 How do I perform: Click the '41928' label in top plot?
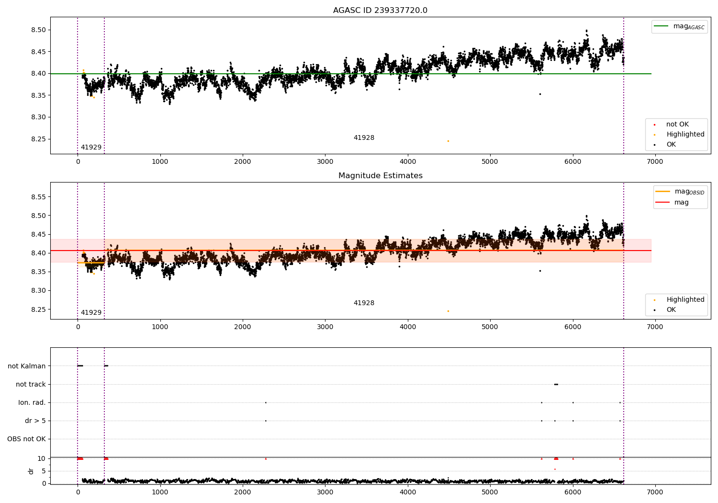[364, 138]
